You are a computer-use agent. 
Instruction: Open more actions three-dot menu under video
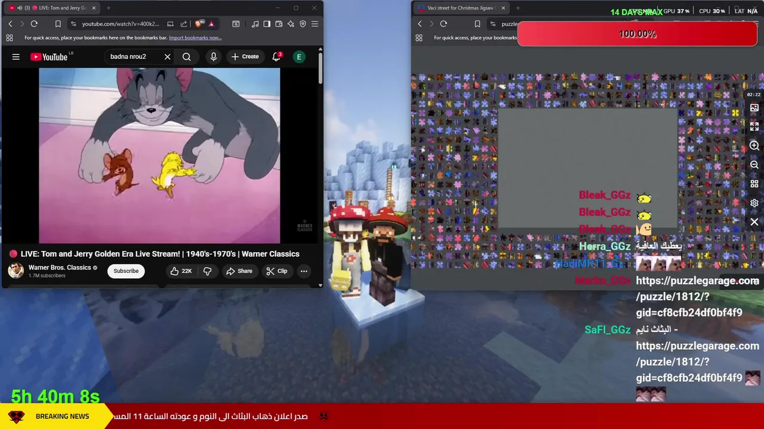tap(304, 271)
